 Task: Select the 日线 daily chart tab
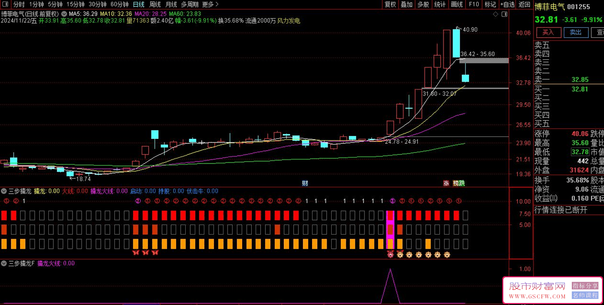[138, 5]
